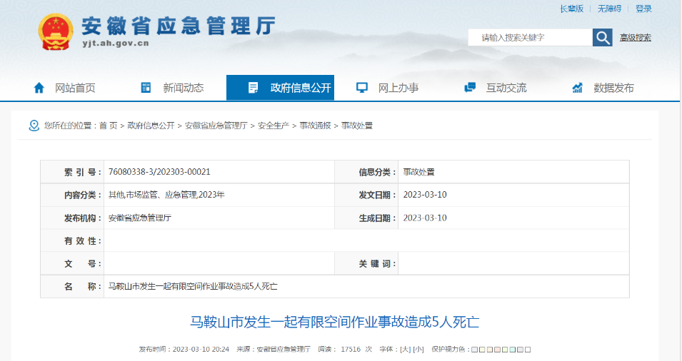
Task: Click the 生成日期 value 2023-03-10
Action: coord(425,218)
